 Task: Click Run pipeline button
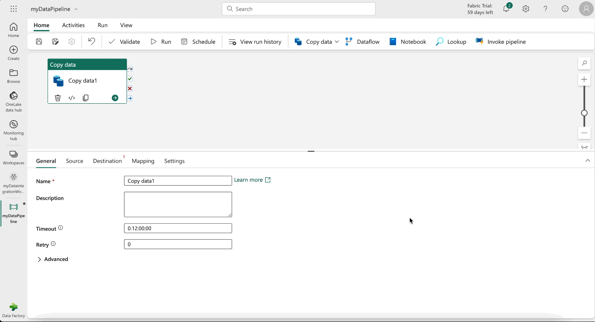[x=161, y=42]
